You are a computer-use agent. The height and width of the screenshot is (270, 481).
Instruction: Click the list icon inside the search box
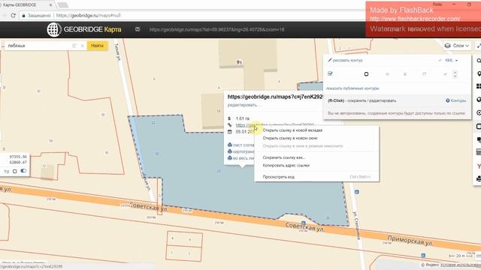coord(74,46)
